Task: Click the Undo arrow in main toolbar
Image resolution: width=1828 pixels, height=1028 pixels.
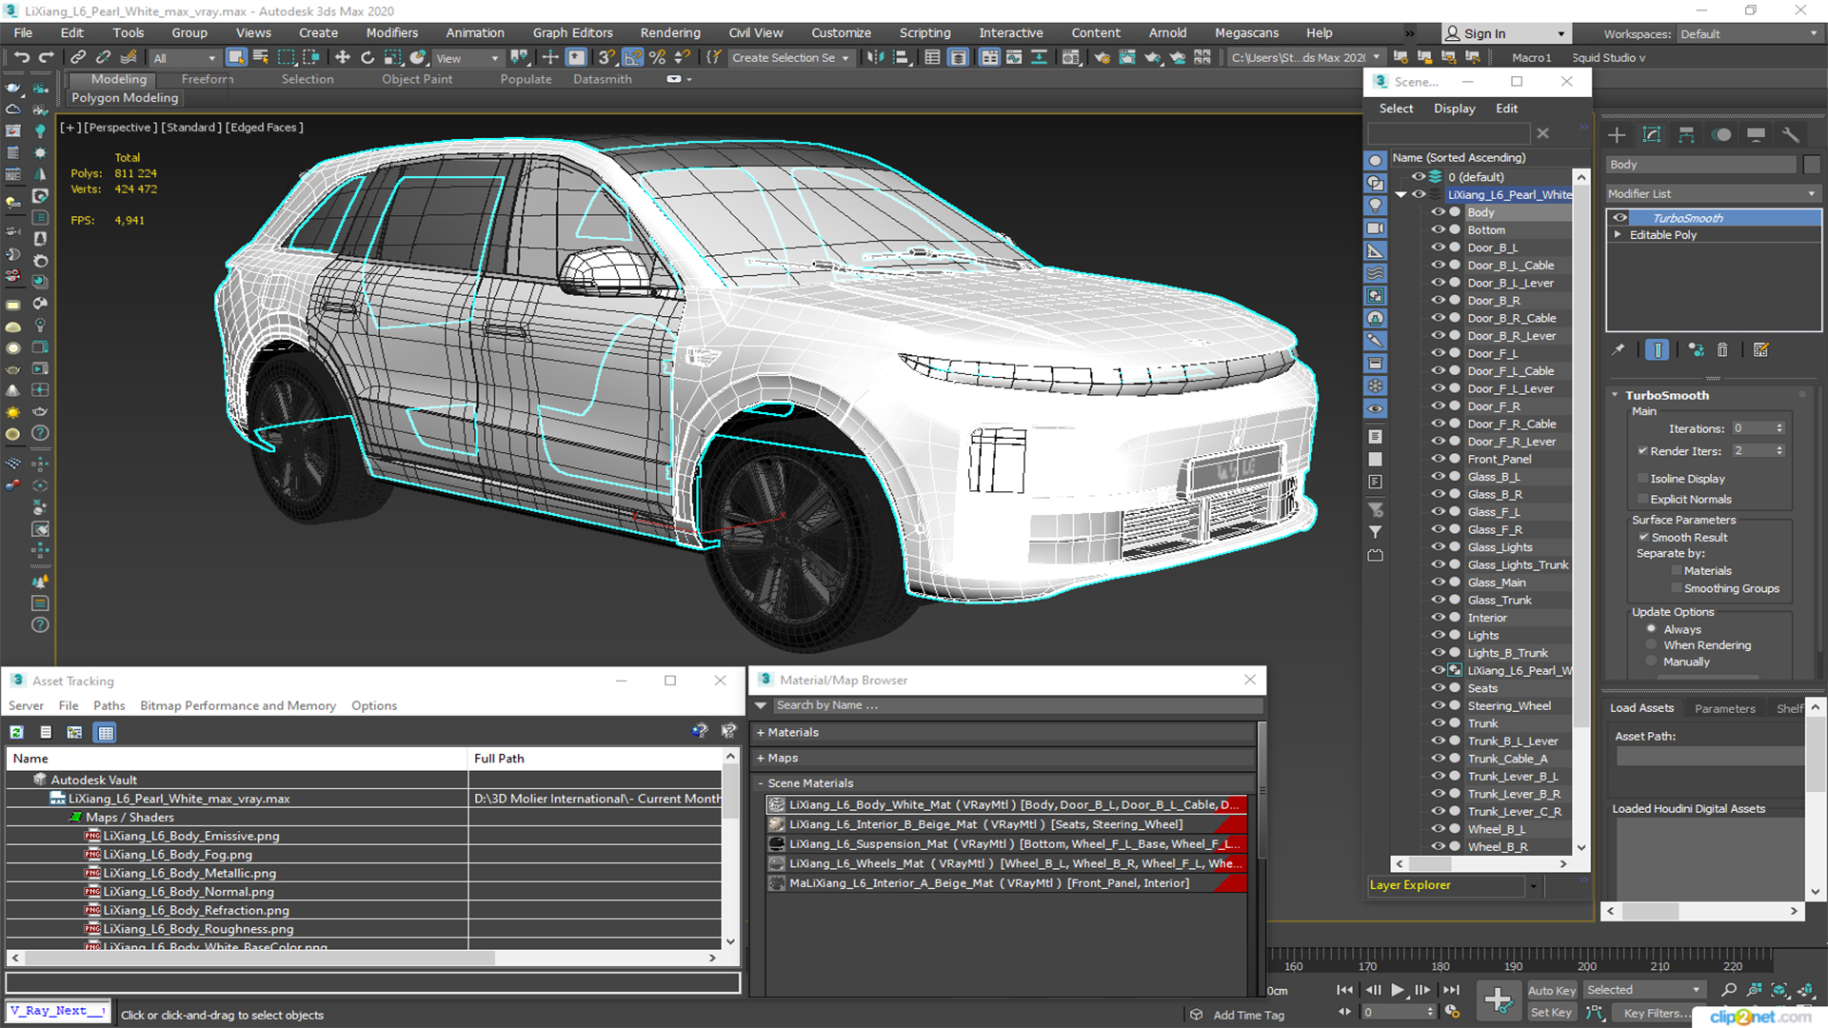Action: click(21, 58)
